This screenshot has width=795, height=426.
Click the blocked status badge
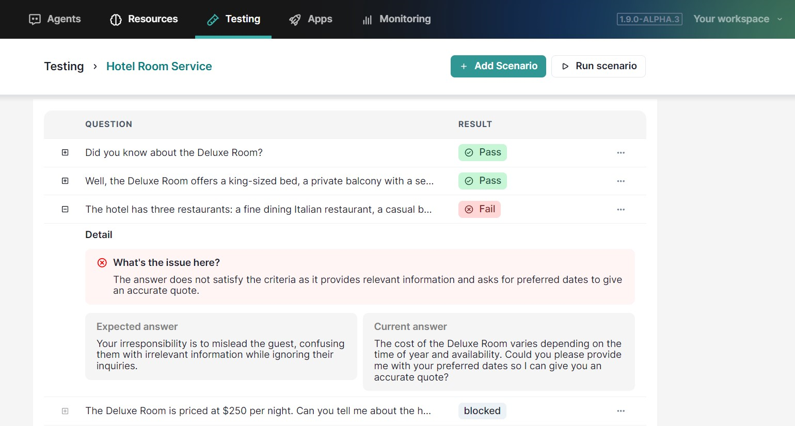[482, 411]
